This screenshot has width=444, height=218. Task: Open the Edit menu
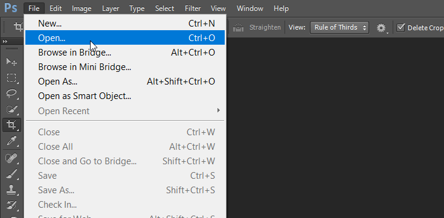(56, 8)
